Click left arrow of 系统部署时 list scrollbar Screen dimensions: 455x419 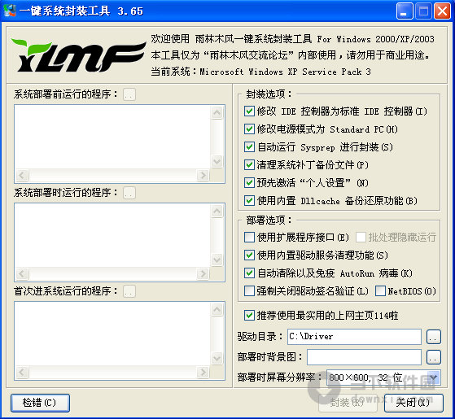click(22, 273)
